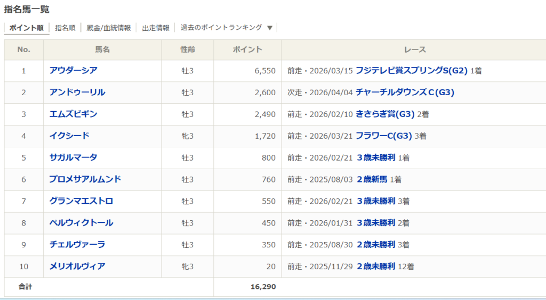546x300 pixels.
Task: Click the ポイント column header
Action: 247,49
